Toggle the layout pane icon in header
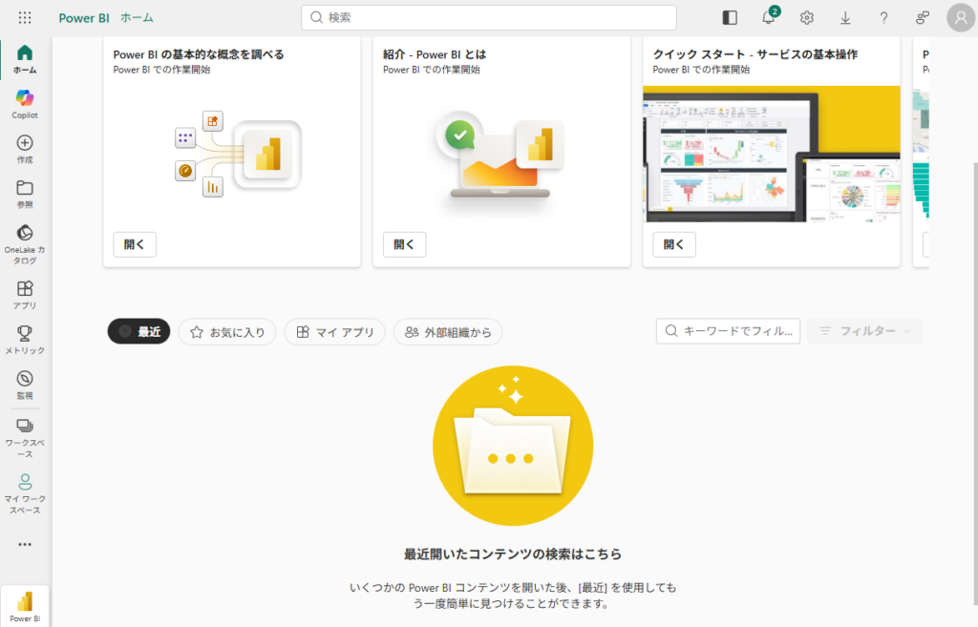 (730, 18)
